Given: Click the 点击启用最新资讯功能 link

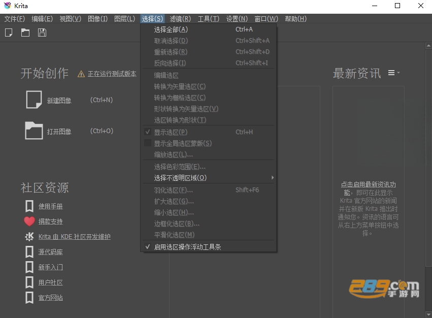Looking at the screenshot, I should tap(369, 188).
